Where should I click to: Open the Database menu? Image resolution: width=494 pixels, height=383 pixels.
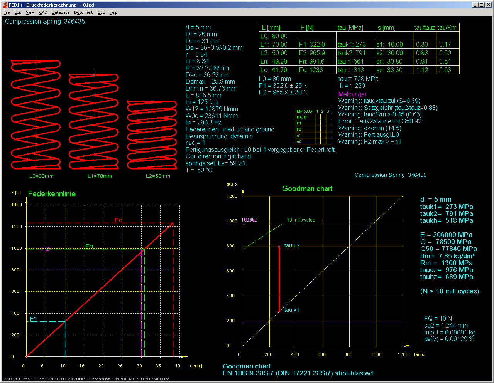[61, 12]
